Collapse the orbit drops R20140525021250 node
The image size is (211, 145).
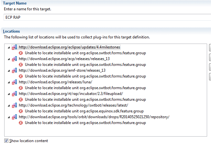[9, 117]
